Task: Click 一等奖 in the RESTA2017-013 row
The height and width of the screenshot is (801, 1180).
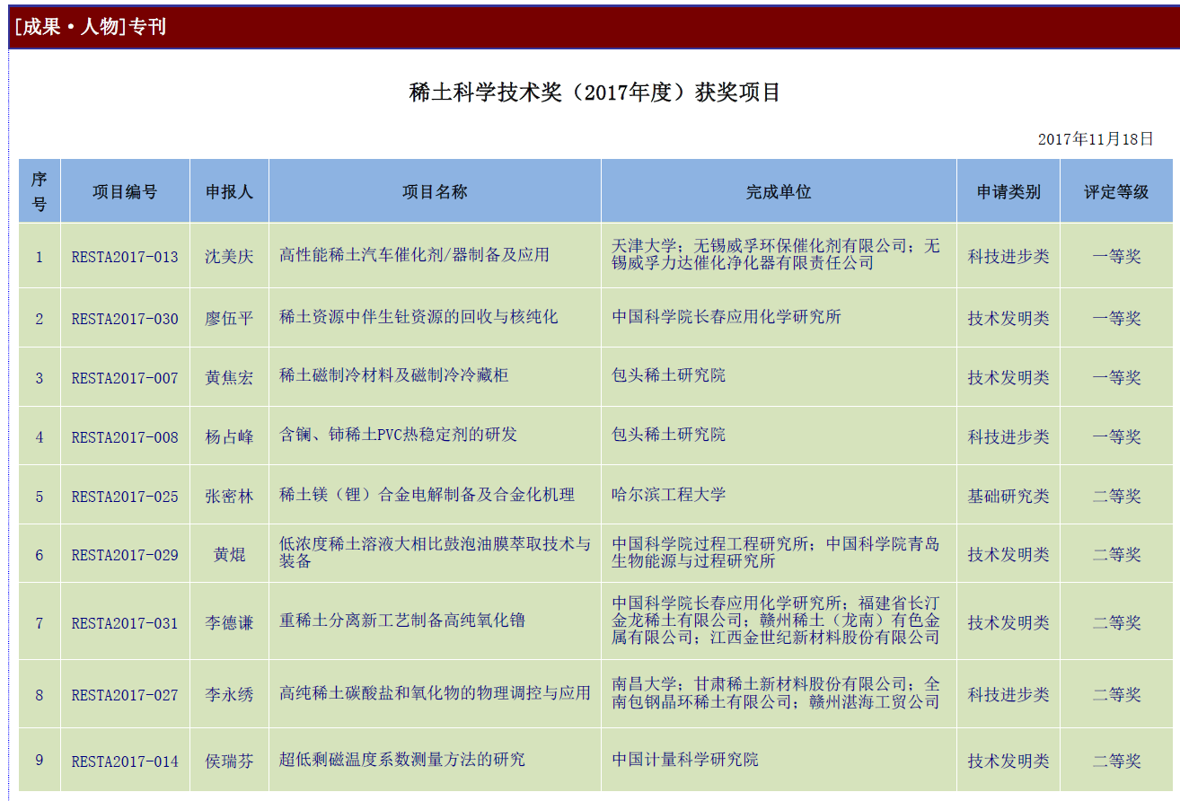Action: coord(1116,257)
